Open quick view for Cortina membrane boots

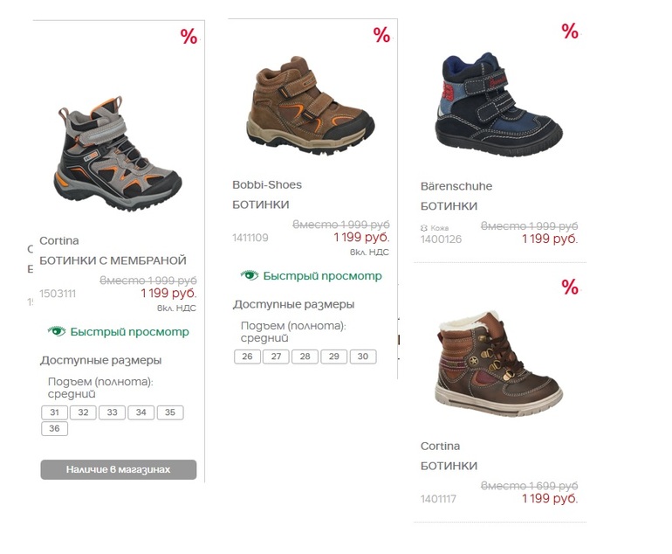click(129, 332)
